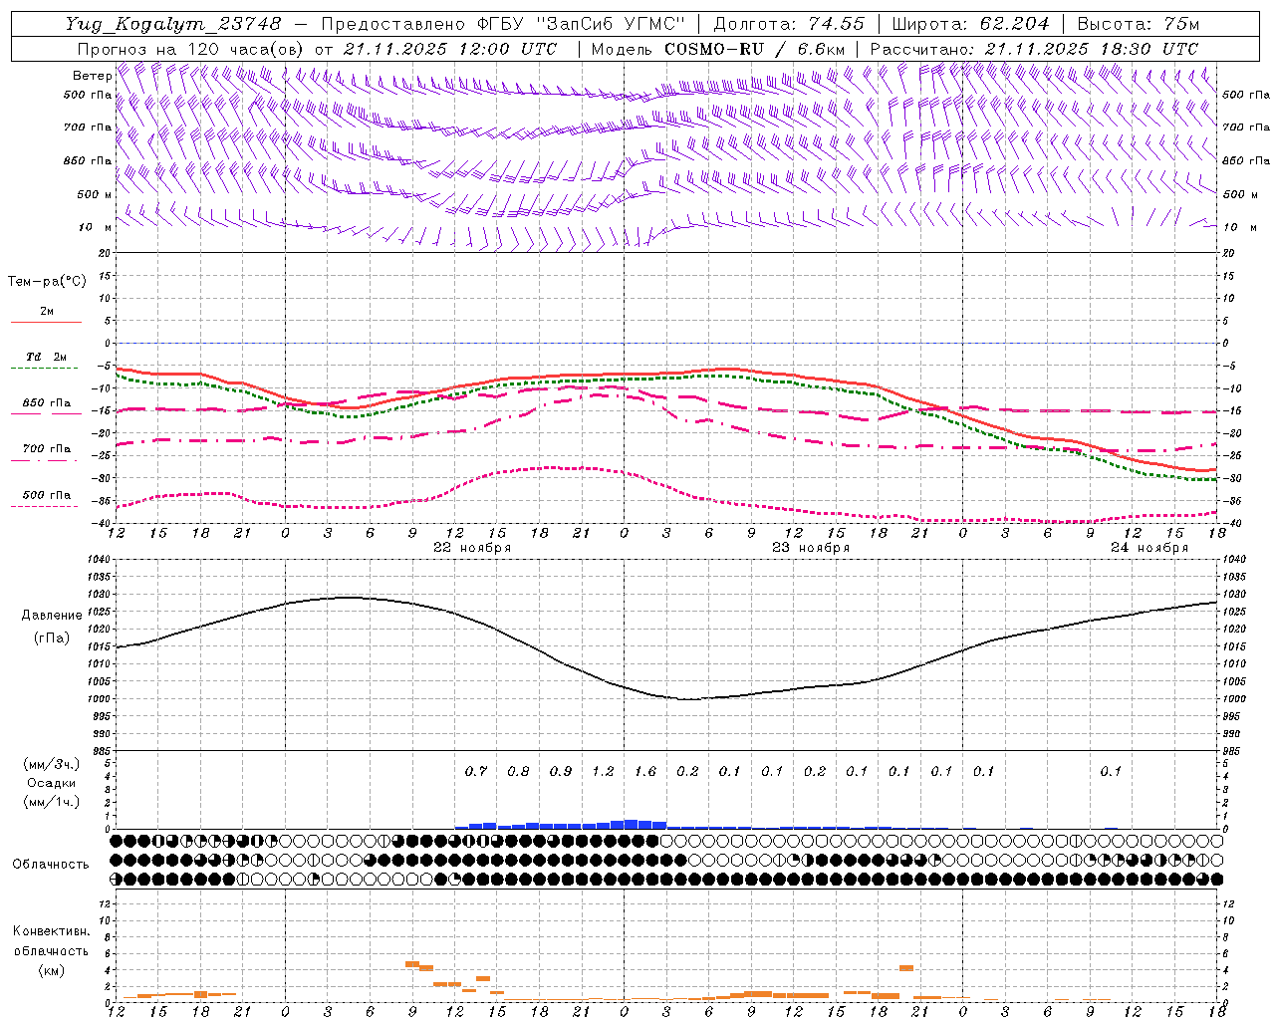Viewport: 1275px width, 1020px height.
Task: Click the 0.9 precipitation amount
Action: [561, 771]
